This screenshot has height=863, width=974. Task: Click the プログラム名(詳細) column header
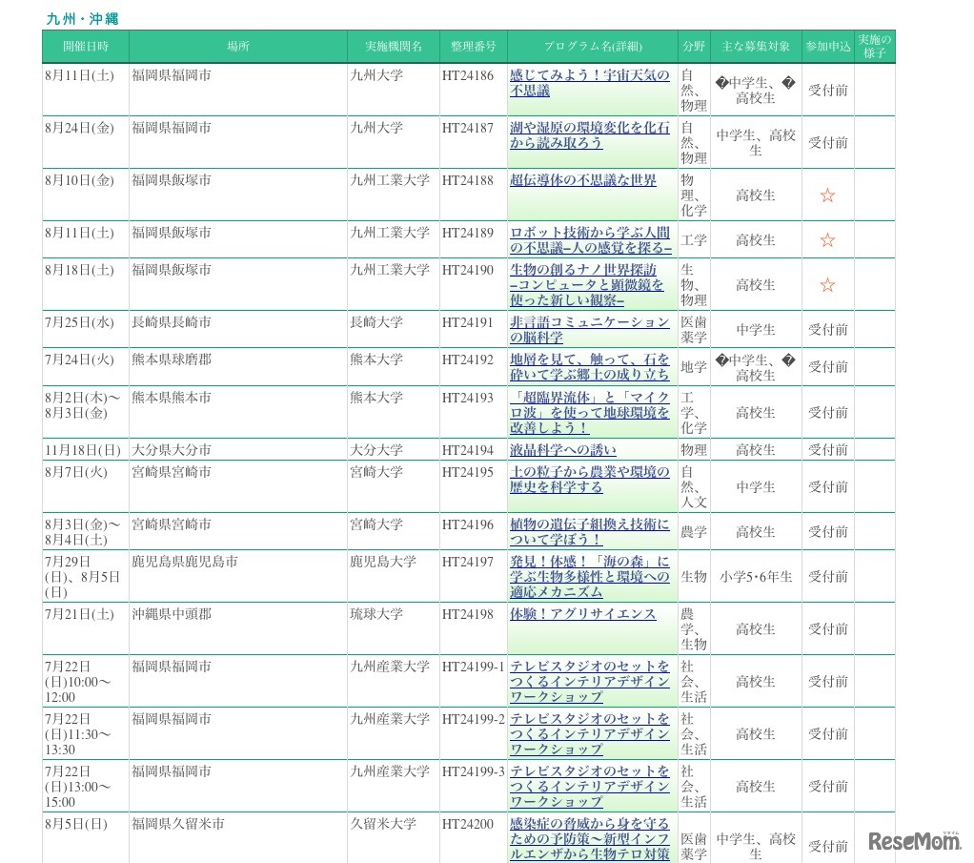(593, 47)
